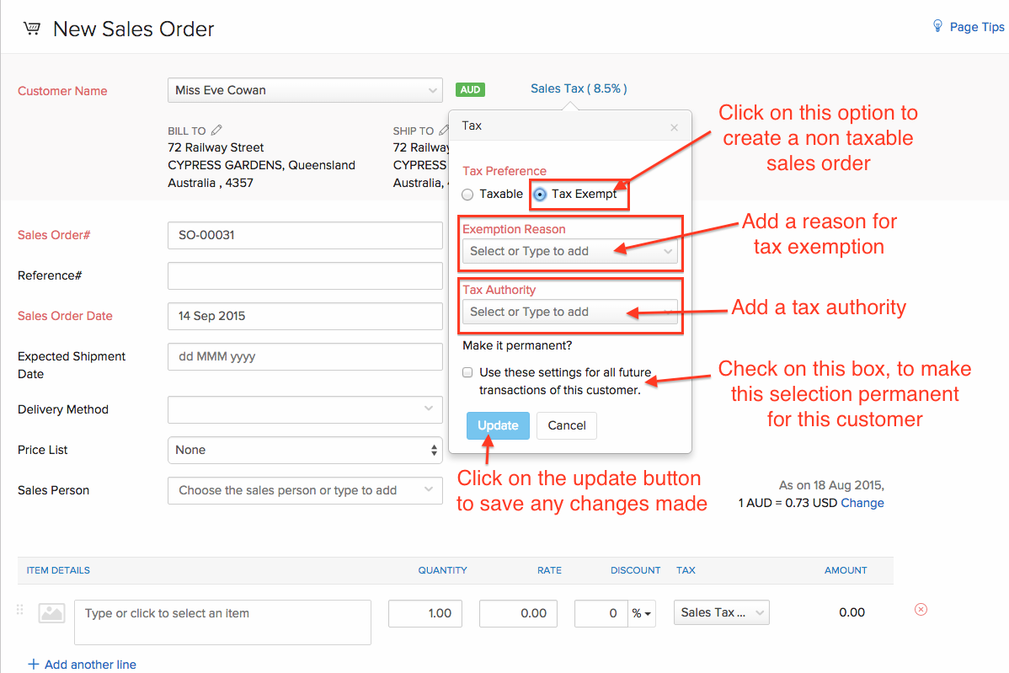
Task: Delete the item line using the red circle icon
Action: point(921,609)
